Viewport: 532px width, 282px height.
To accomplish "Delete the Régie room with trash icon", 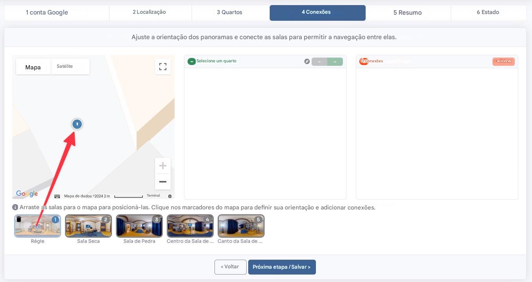I will [19, 220].
